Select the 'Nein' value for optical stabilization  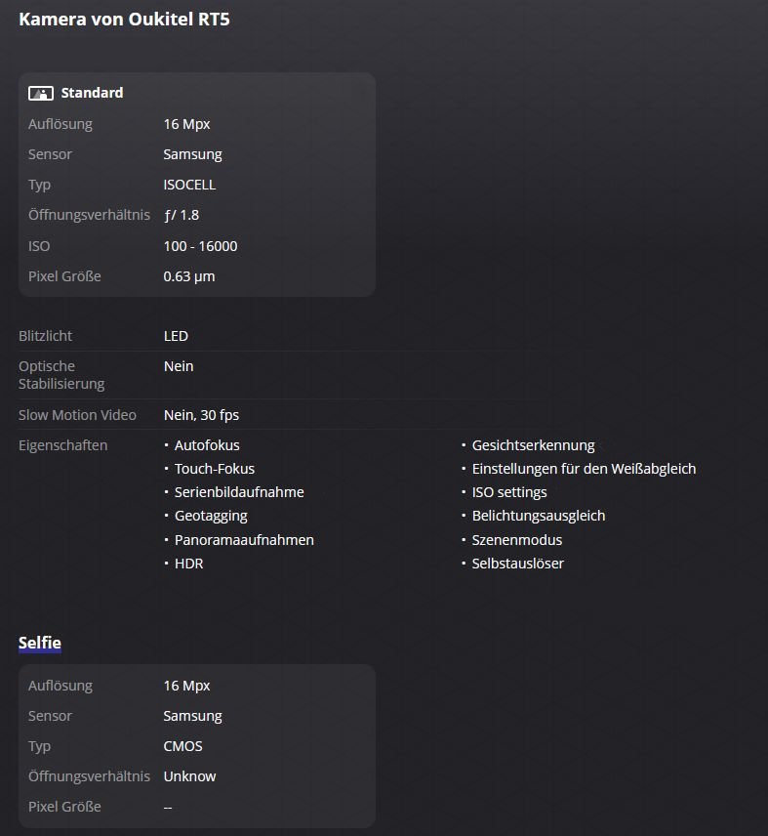pos(179,366)
